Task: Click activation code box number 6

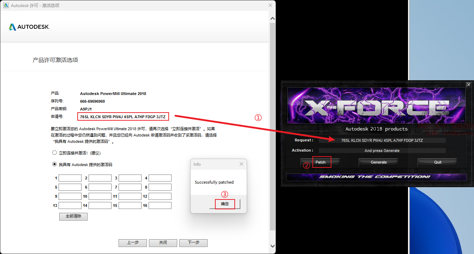Action: coord(100,187)
